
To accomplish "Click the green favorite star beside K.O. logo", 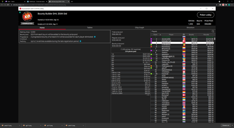I will 20,12.
